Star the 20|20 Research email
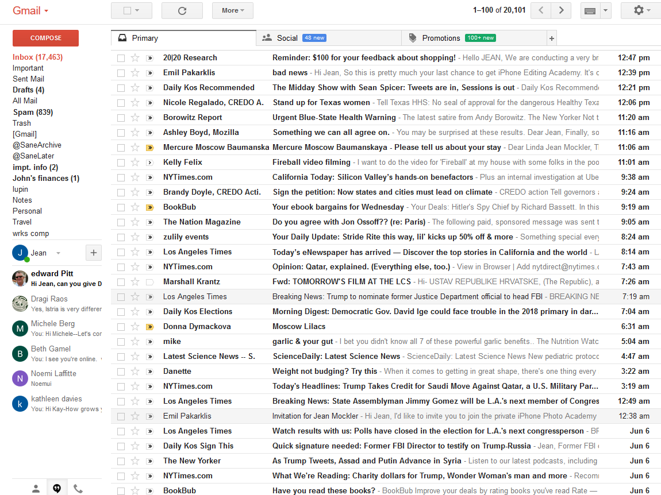The image size is (661, 495). pyautogui.click(x=135, y=58)
